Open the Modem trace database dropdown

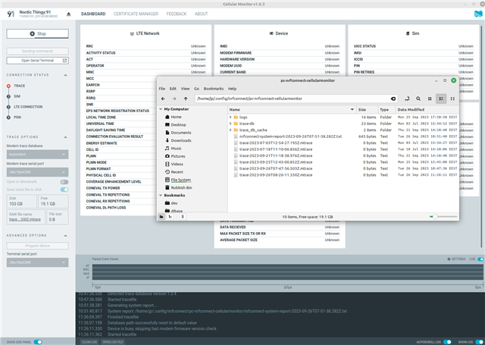pos(37,154)
